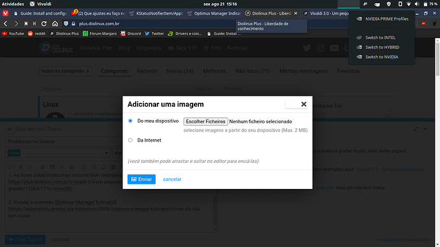The height and width of the screenshot is (247, 440).
Task: Click the 'Escolher Ficheiros' button
Action: [x=206, y=121]
